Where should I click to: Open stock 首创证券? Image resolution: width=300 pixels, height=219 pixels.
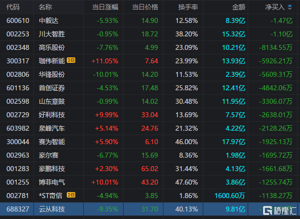[x=52, y=88]
